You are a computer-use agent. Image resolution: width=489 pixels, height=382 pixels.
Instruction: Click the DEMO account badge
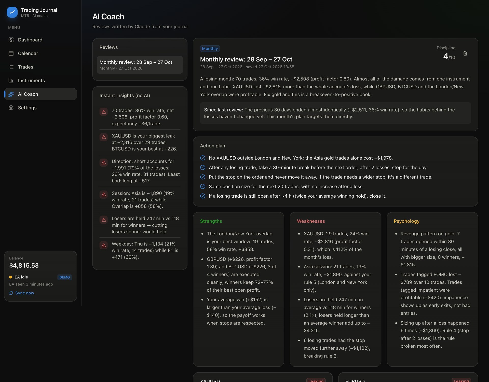pyautogui.click(x=65, y=277)
